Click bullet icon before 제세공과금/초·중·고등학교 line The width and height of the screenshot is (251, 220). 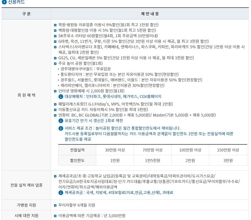[x=55, y=176]
